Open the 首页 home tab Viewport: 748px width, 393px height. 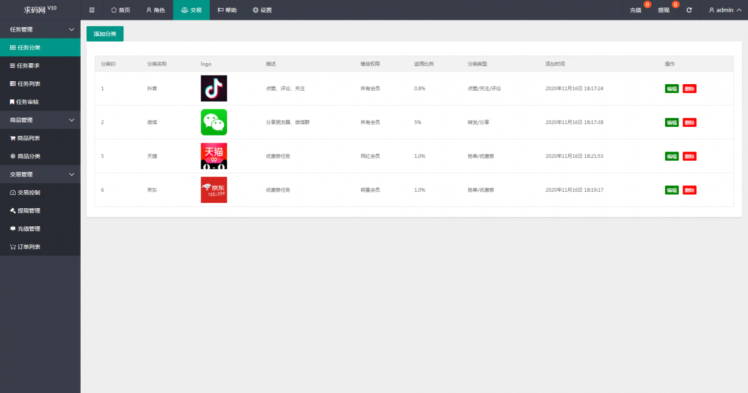[120, 10]
